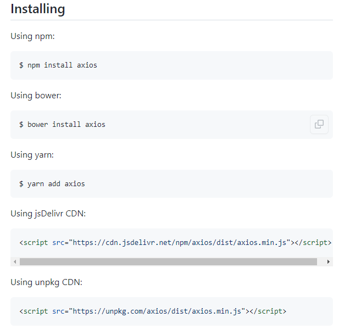350x329 pixels.
Task: Click the dollar prompt in npm block
Action: click(x=21, y=65)
